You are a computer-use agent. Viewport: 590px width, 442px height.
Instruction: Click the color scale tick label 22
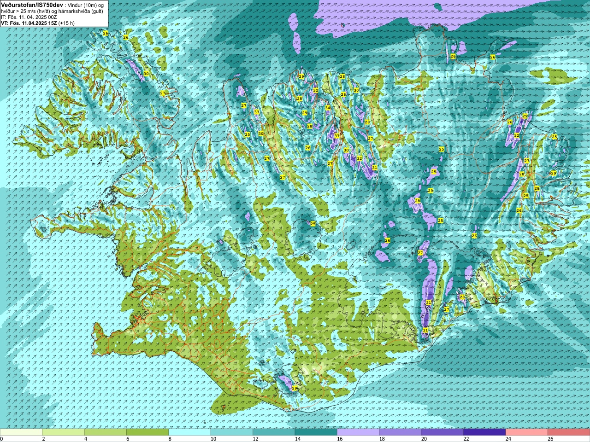point(466,439)
